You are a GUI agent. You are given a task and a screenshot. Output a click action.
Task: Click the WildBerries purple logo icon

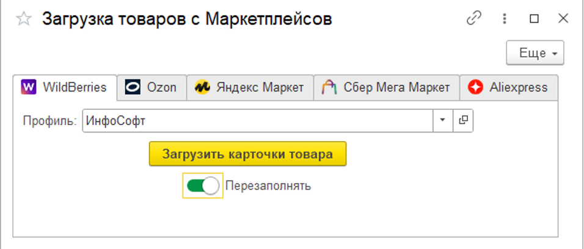(29, 87)
